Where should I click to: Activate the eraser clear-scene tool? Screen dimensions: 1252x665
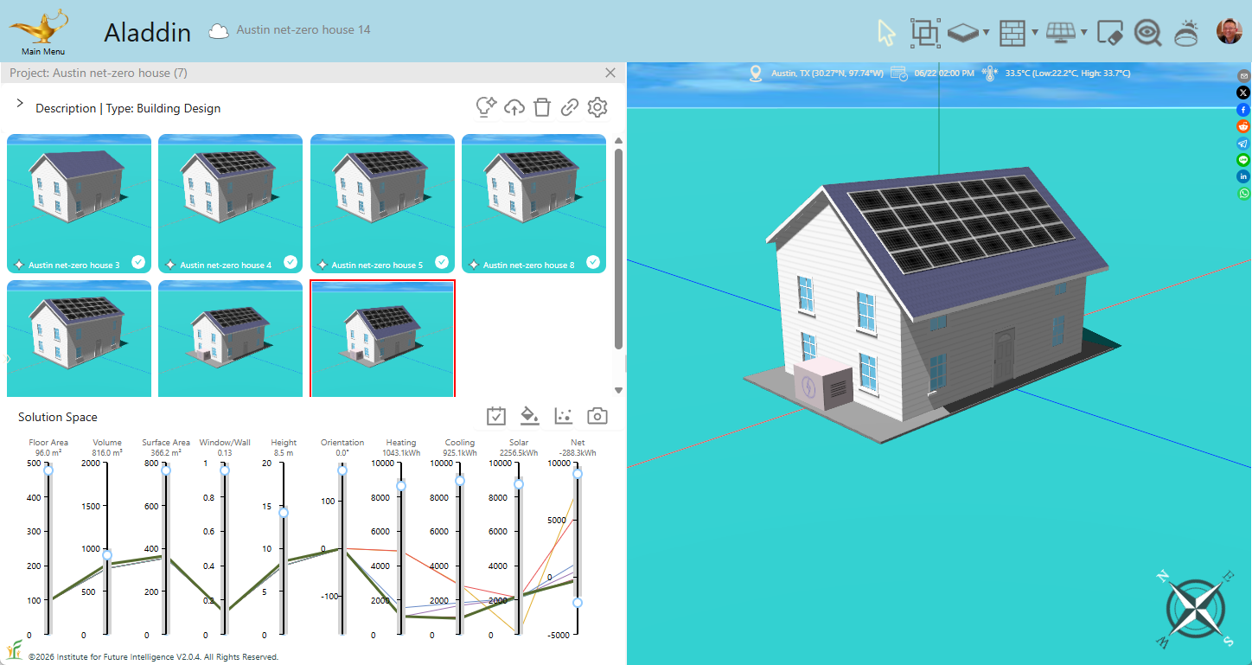[1109, 33]
